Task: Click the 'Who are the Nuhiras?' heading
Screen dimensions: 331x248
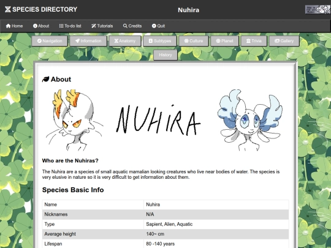Action: point(70,160)
